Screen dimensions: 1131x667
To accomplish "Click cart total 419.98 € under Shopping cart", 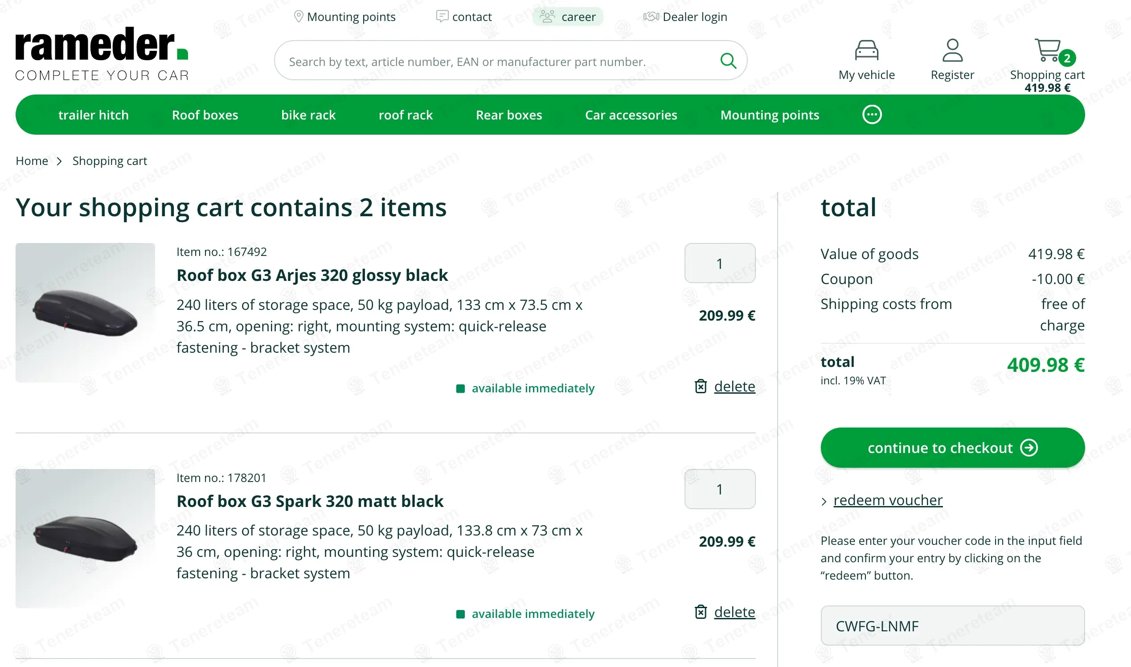I will (x=1047, y=88).
